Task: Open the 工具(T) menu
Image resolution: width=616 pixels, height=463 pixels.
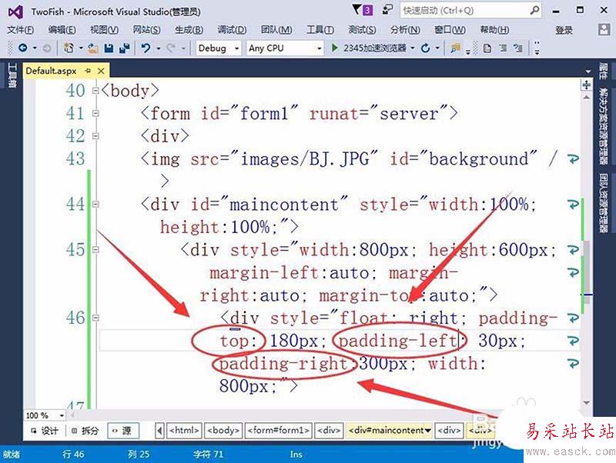Action: 320,30
